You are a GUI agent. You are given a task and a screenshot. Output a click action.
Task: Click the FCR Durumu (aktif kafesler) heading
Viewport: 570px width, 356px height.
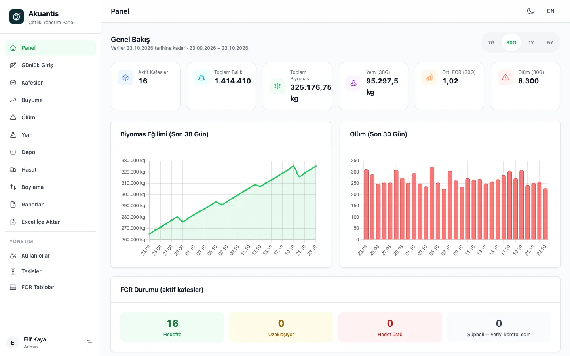[162, 290]
